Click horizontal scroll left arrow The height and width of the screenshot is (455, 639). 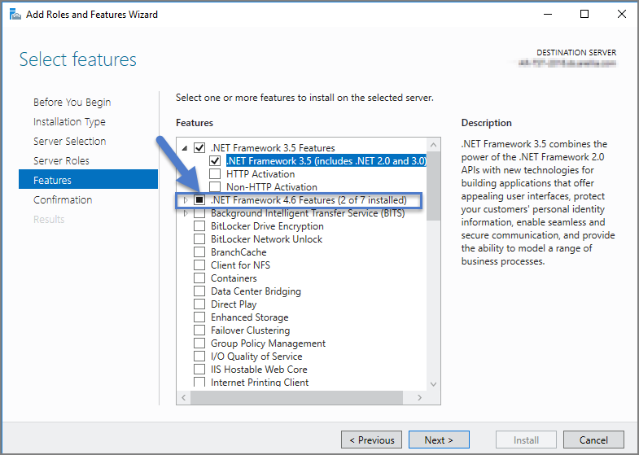point(183,397)
